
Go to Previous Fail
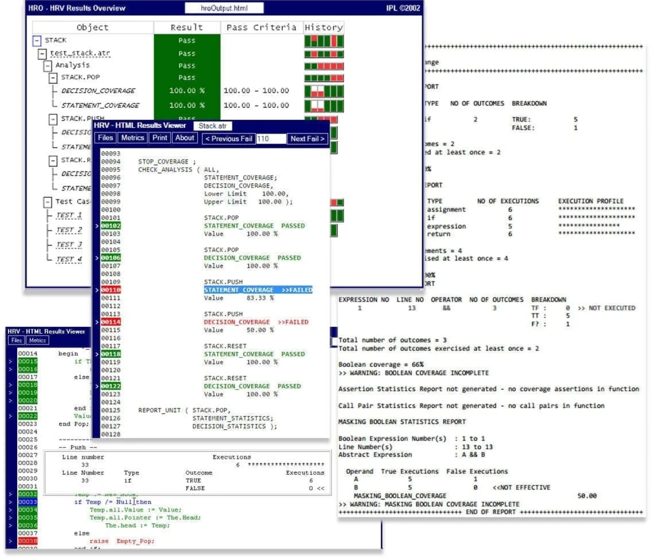(228, 139)
